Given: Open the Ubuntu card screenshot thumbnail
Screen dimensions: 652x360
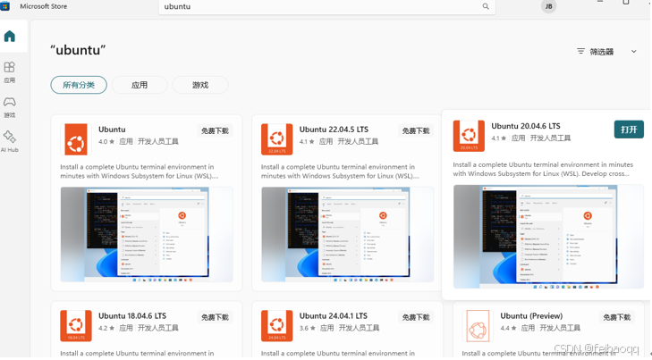Looking at the screenshot, I should pos(147,235).
